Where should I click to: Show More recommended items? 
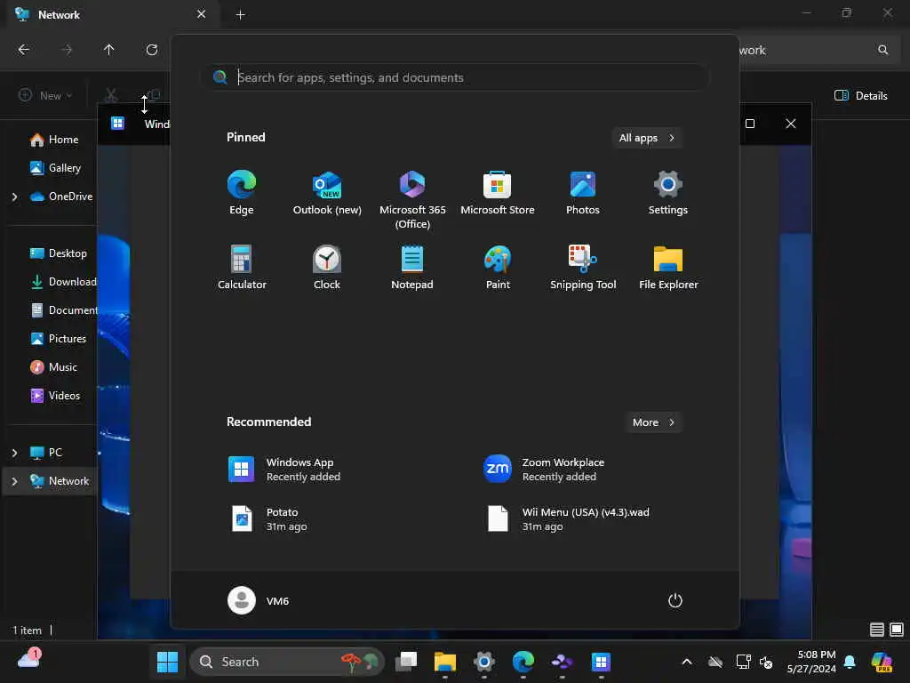click(653, 422)
